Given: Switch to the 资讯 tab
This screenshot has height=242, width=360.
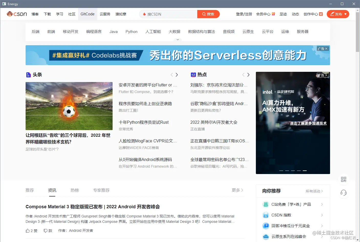Looking at the screenshot, I should click(52, 190).
